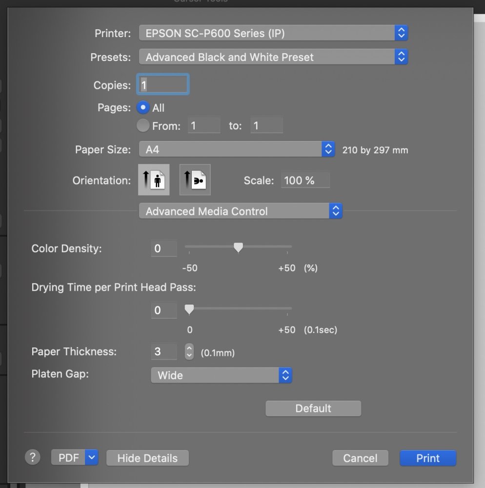Viewport: 485px width, 488px height.
Task: Click the Paper Thickness stepper arrows
Action: (189, 351)
